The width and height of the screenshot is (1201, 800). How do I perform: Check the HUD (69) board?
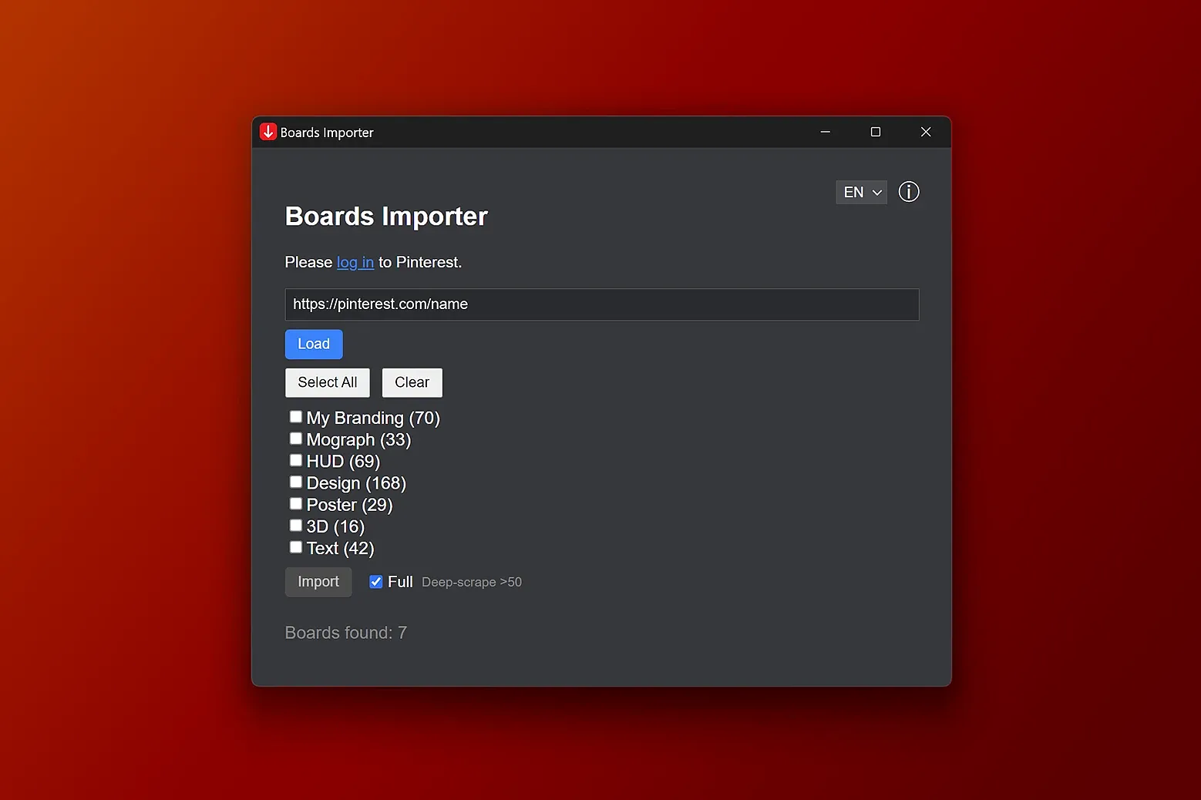(x=296, y=460)
